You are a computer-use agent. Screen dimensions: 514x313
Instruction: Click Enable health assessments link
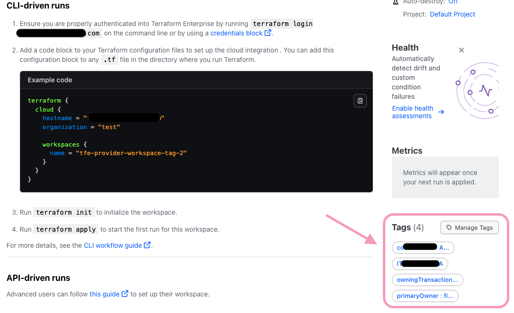412,112
